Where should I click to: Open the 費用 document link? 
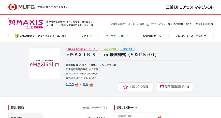(85, 84)
